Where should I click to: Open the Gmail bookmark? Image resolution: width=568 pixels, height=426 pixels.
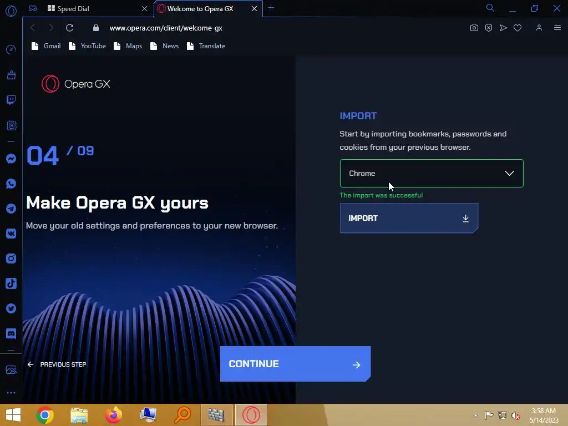tap(46, 46)
